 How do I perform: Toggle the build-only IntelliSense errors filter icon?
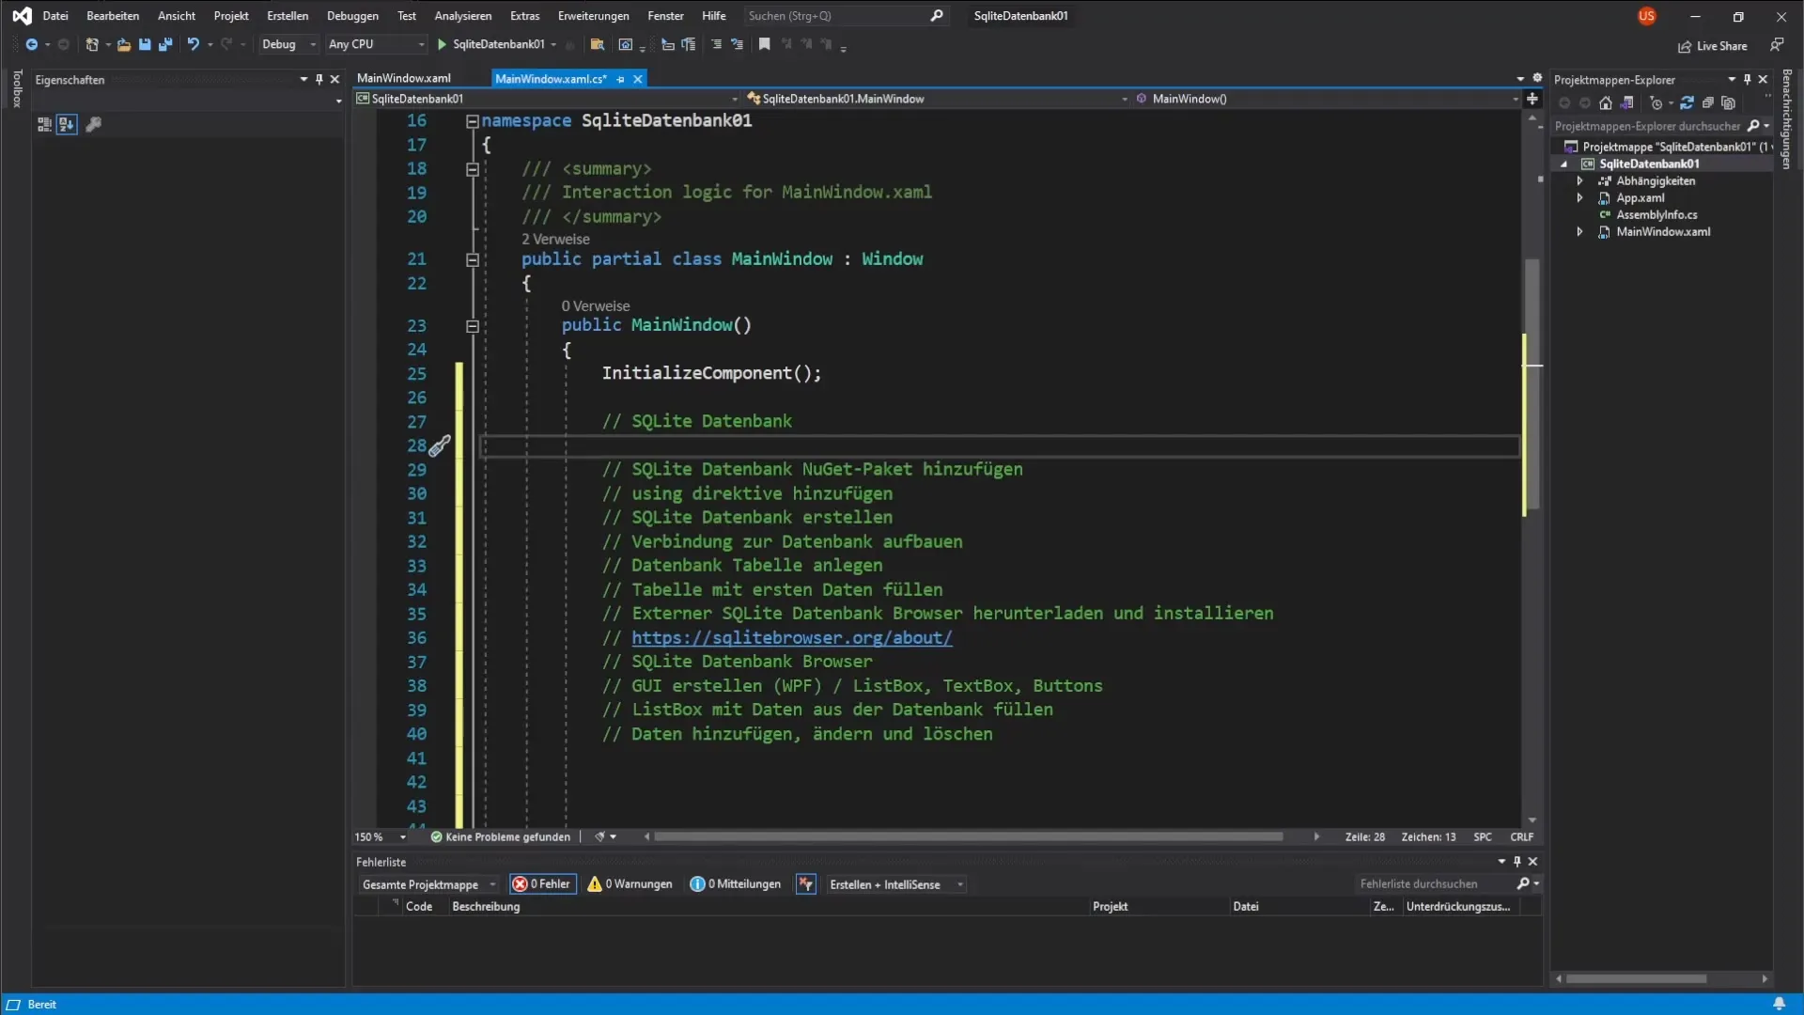[x=805, y=883]
